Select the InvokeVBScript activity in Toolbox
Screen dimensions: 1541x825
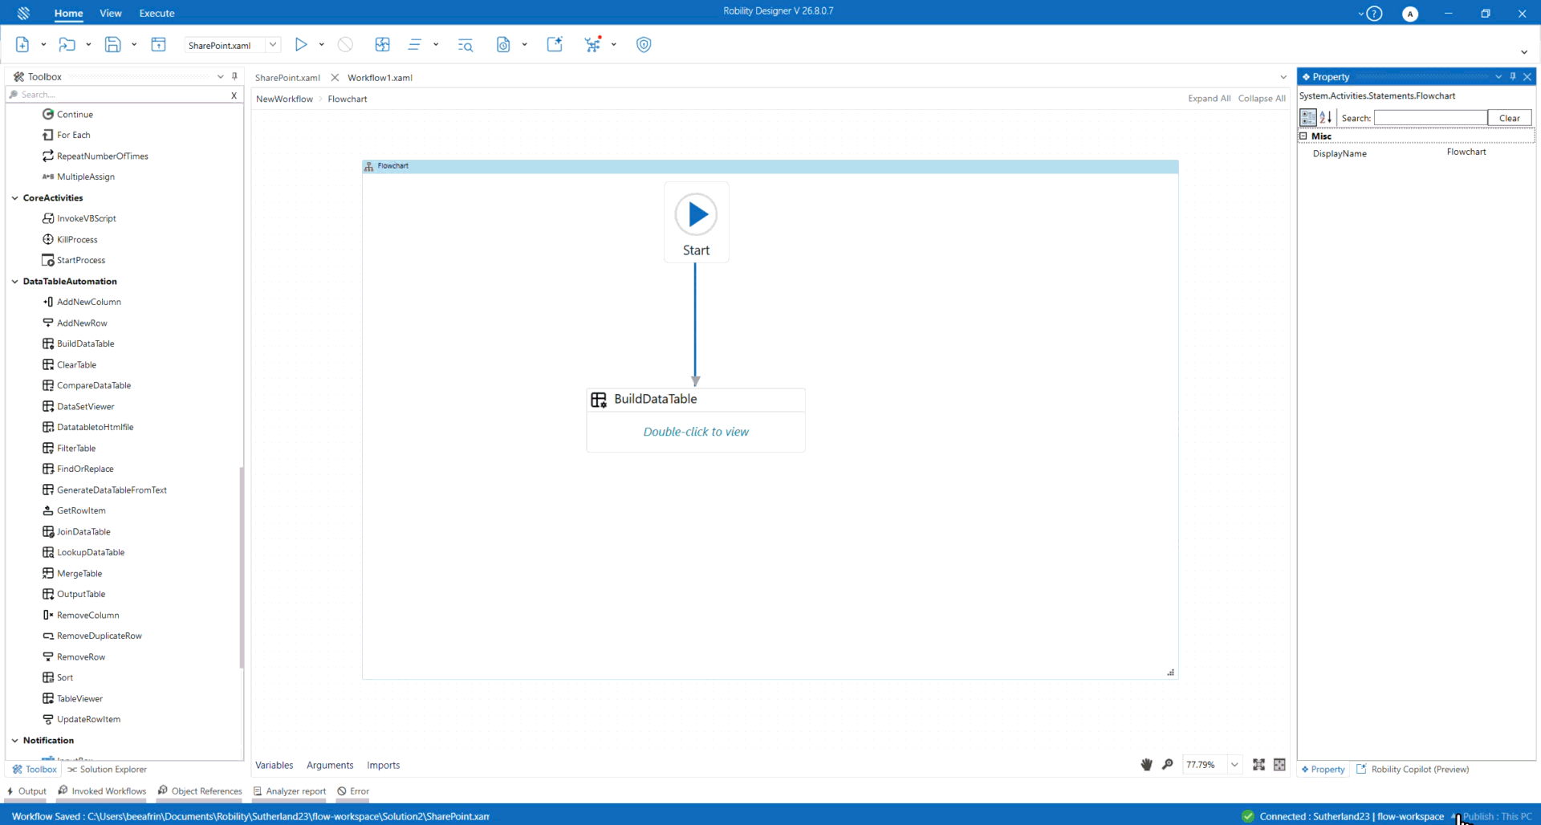click(87, 218)
